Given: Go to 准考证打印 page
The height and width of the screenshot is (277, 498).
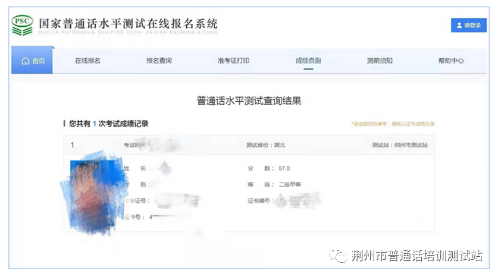Looking at the screenshot, I should coord(233,61).
